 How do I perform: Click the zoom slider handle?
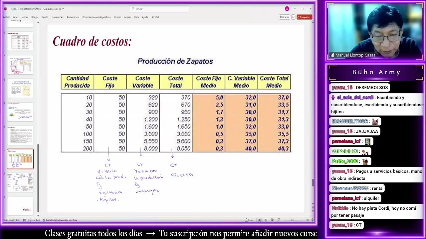pos(292,220)
